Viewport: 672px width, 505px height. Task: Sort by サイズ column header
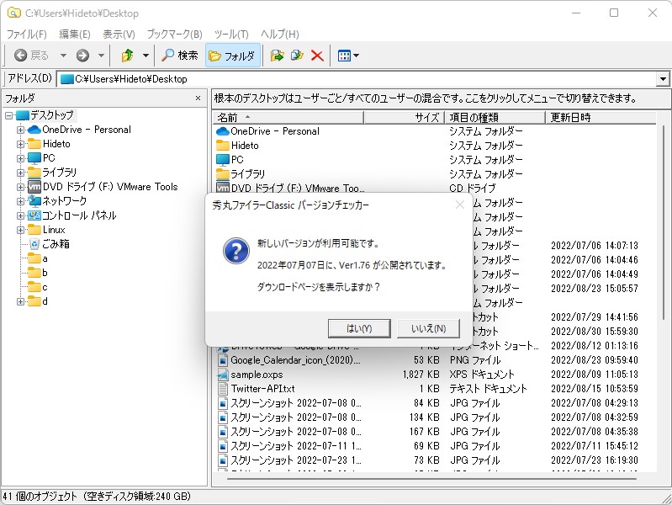405,117
